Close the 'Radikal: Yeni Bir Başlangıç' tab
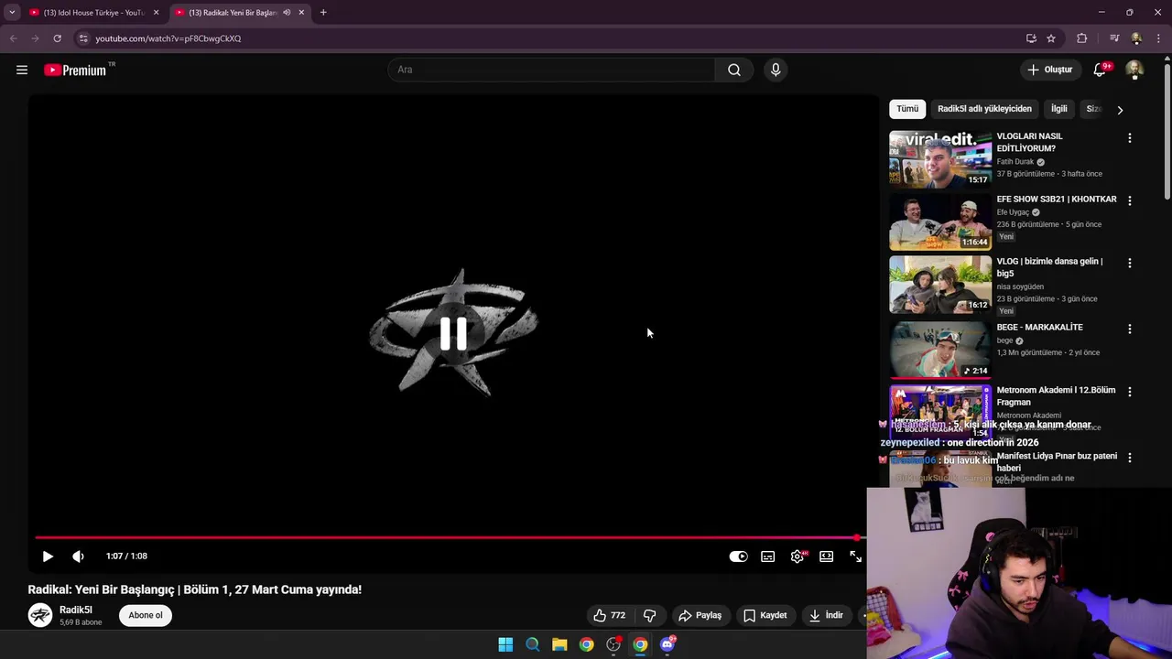The image size is (1172, 659). pyautogui.click(x=301, y=13)
